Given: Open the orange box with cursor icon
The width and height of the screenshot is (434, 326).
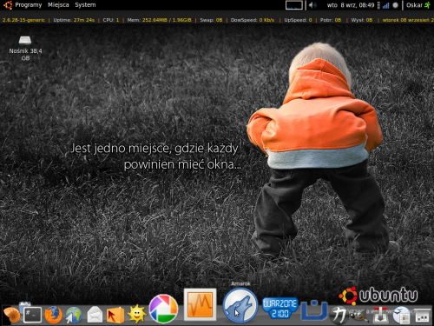Looking at the screenshot, I should pyautogui.click(x=115, y=316).
